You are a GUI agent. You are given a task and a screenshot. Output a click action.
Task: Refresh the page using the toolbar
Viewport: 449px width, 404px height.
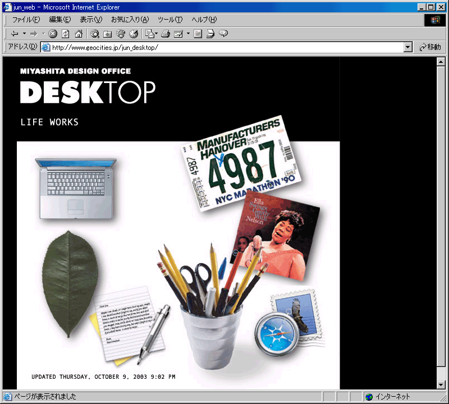(66, 34)
